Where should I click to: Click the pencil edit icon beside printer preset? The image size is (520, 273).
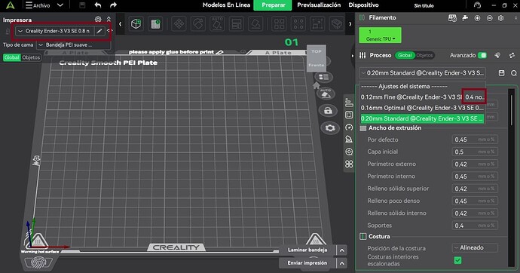pyautogui.click(x=99, y=31)
